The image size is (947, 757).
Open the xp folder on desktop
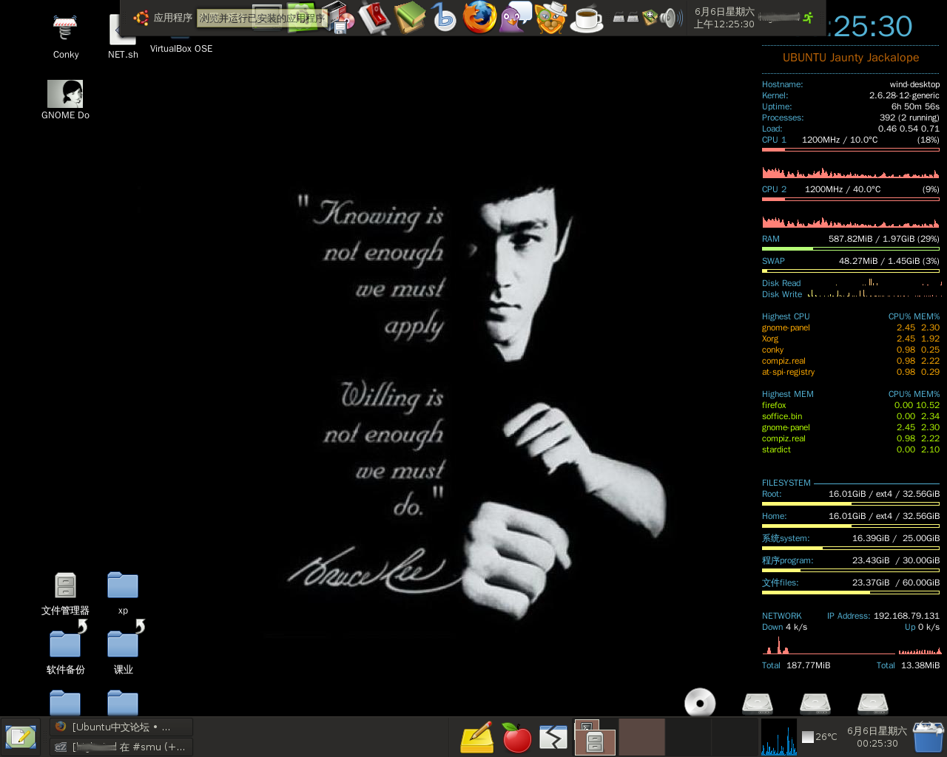[123, 594]
